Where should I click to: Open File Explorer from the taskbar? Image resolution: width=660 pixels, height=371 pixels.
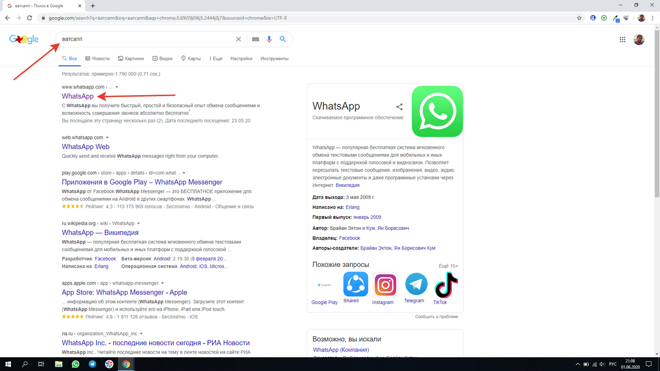[58, 364]
